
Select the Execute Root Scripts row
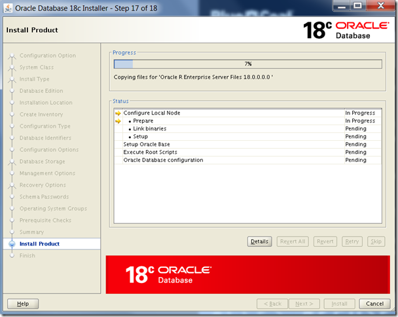pyautogui.click(x=247, y=153)
